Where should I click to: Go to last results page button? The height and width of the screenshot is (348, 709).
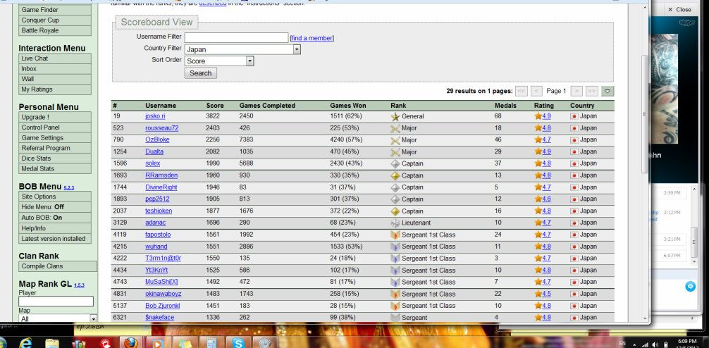[591, 91]
